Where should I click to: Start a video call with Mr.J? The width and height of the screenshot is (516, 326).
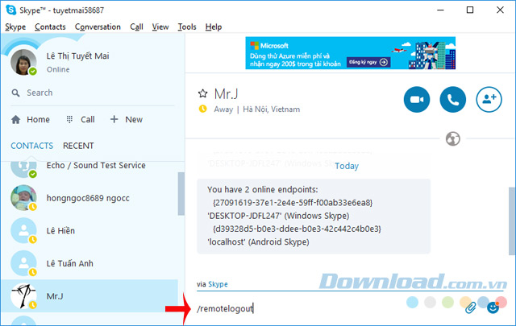coord(417,99)
